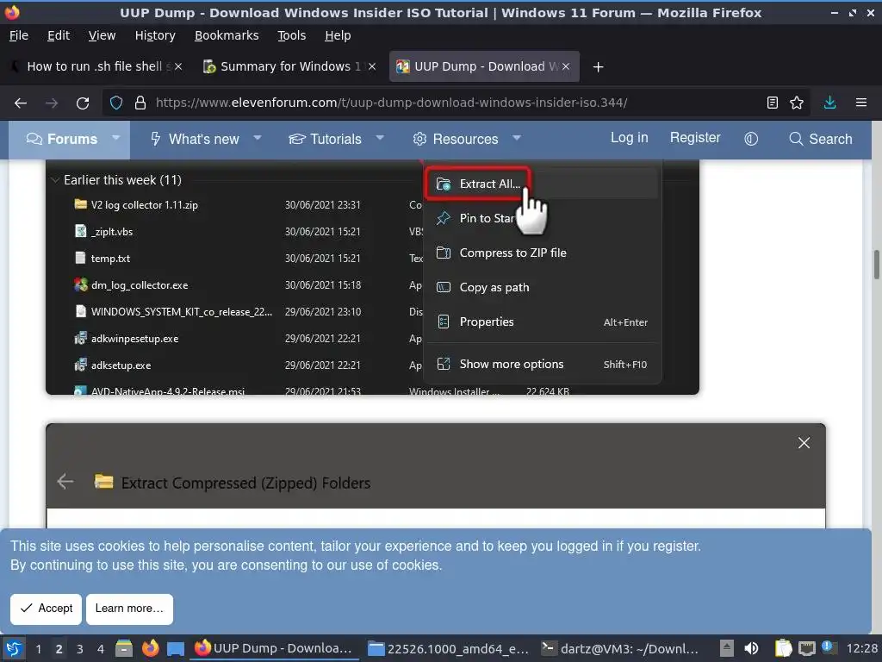The image size is (882, 662).
Task: Expand the Forums dropdown arrow
Action: (116, 138)
